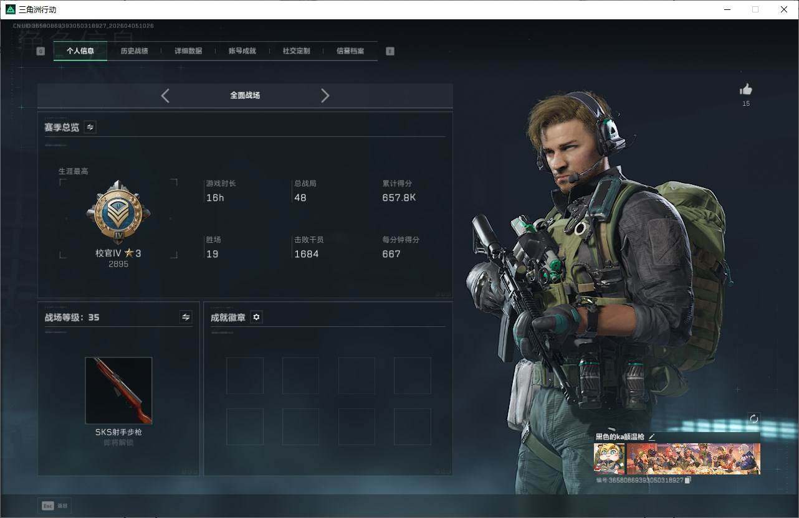Toggle the 赛季总览 switch icon
This screenshot has width=799, height=518.
point(90,127)
